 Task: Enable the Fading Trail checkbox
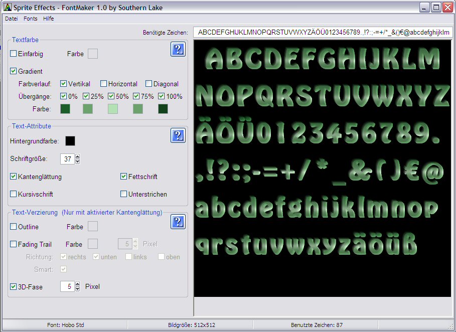pyautogui.click(x=13, y=244)
